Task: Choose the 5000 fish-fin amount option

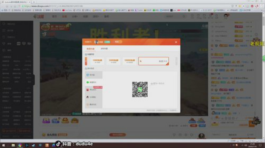Action: tap(114, 61)
